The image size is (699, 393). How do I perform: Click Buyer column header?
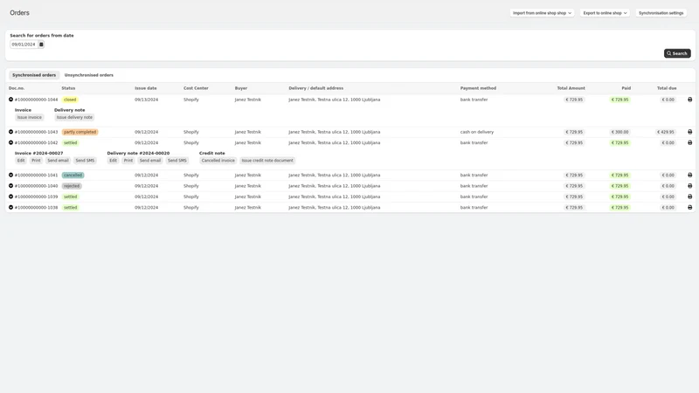(241, 88)
